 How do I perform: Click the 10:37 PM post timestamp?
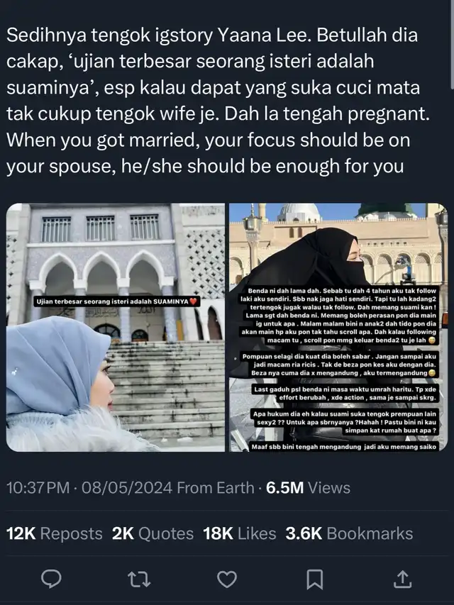(38, 488)
